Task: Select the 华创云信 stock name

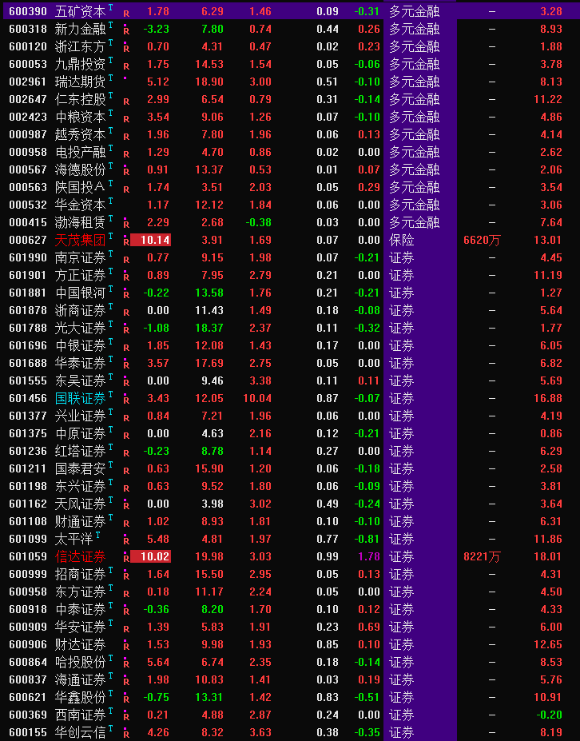Action: tap(80, 732)
